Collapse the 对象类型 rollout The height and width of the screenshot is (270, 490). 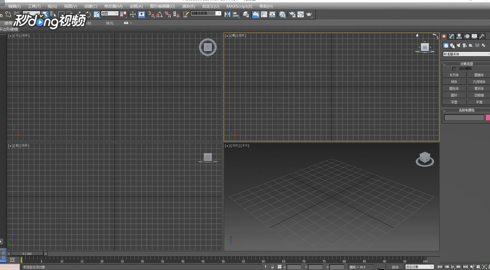[x=466, y=64]
